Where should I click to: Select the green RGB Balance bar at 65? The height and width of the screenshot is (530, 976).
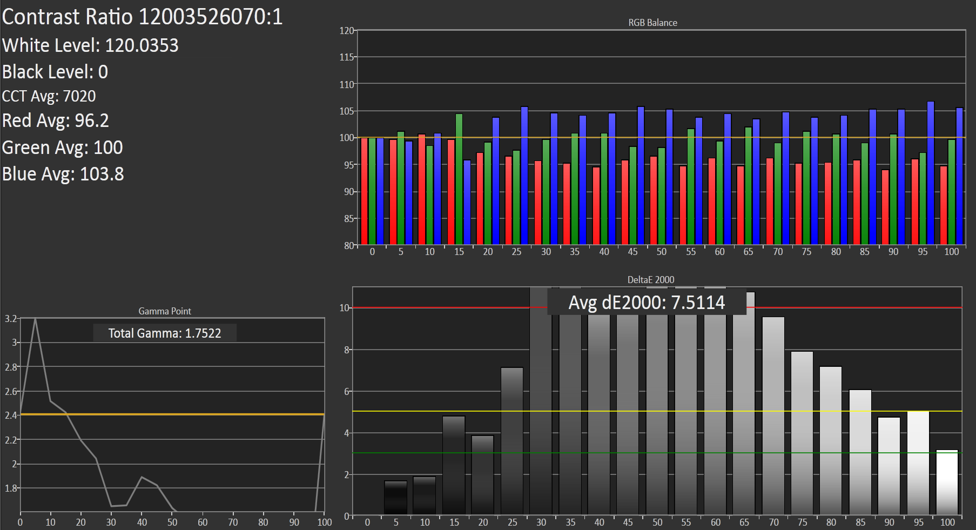[x=749, y=186]
